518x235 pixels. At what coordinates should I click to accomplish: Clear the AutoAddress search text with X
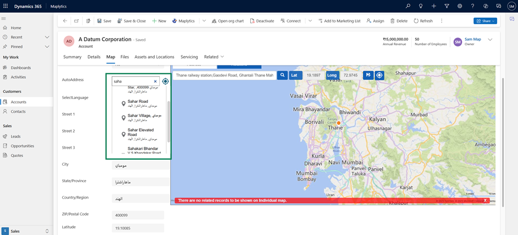155,81
